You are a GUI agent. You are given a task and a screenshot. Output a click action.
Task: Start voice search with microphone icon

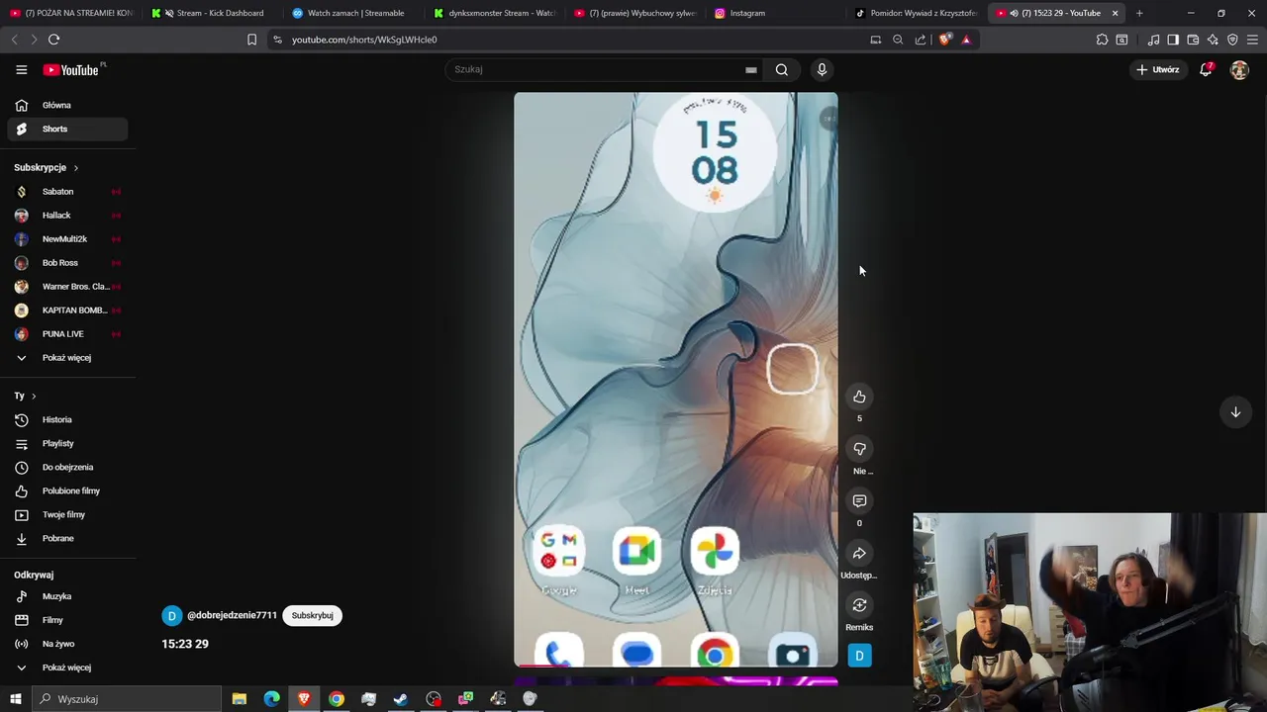822,69
